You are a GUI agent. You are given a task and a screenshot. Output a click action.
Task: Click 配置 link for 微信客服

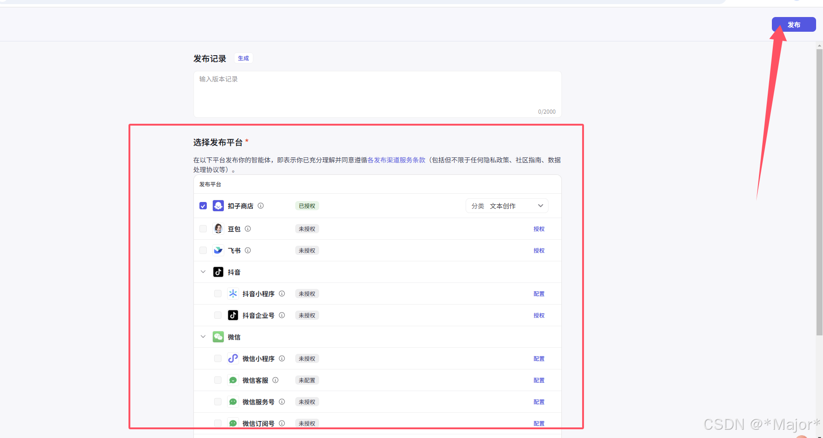pos(539,380)
